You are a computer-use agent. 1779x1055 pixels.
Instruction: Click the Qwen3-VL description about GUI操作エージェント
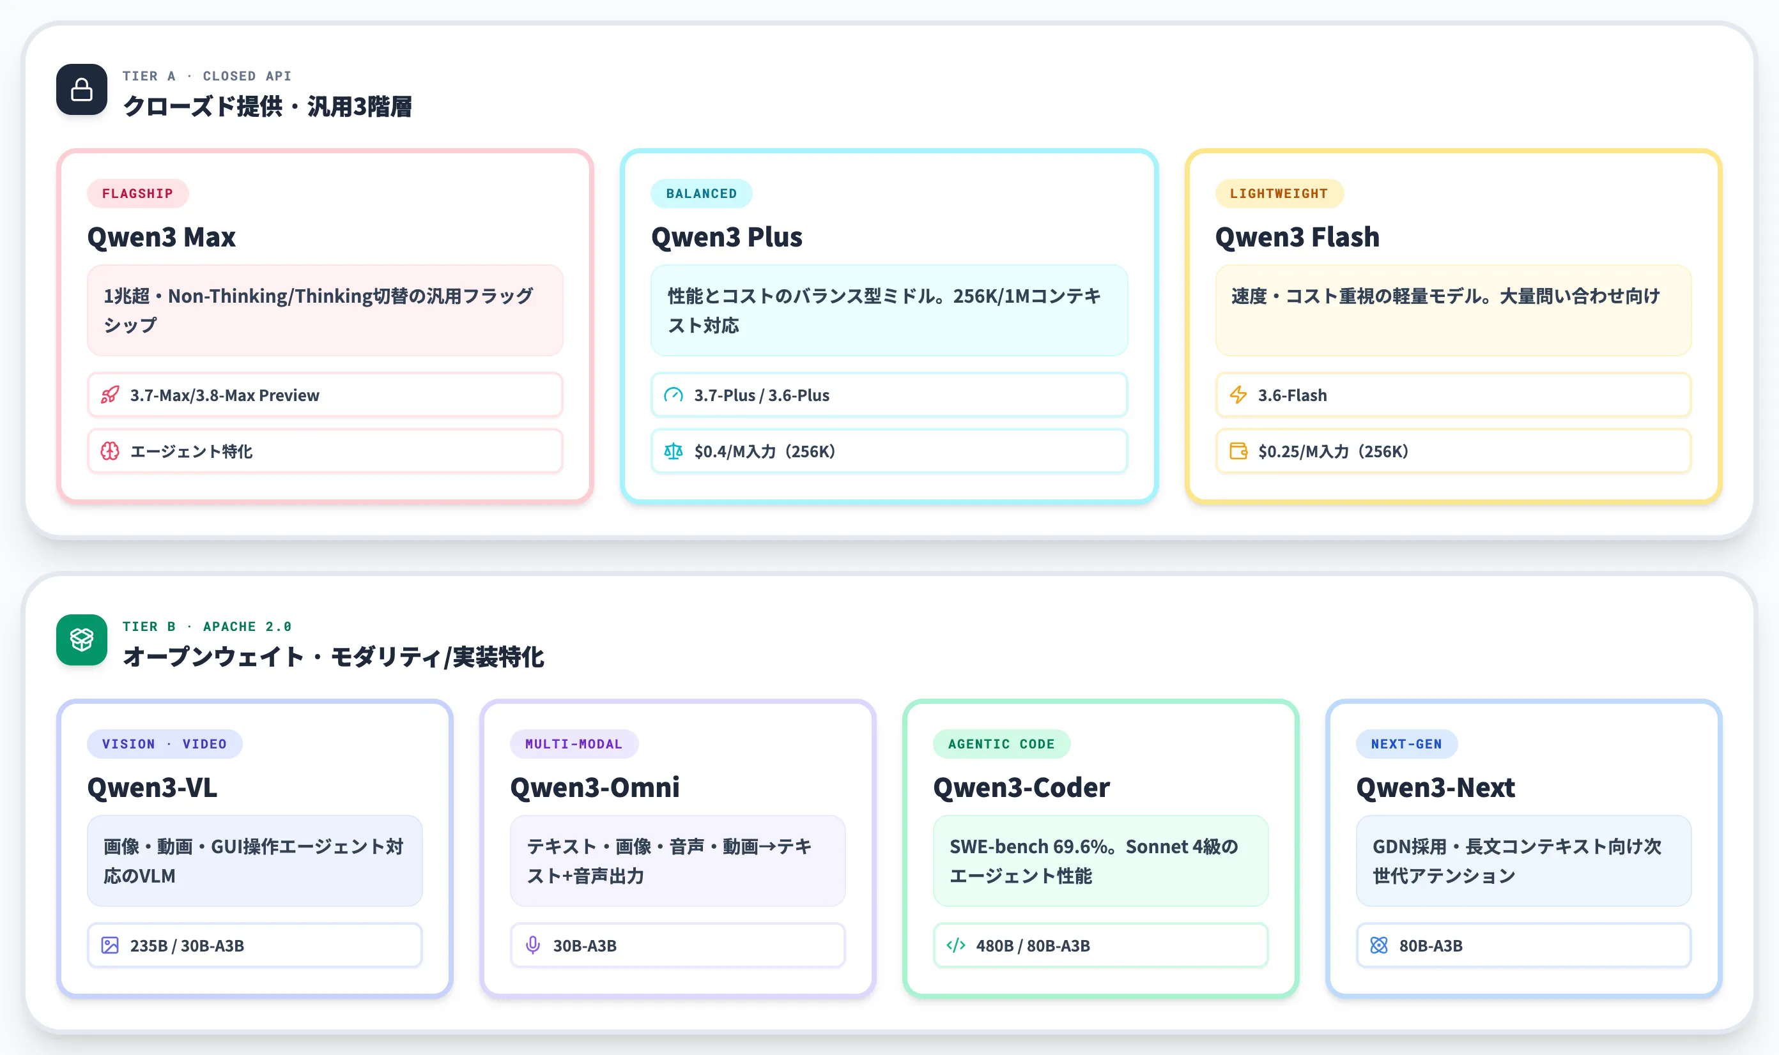point(255,861)
